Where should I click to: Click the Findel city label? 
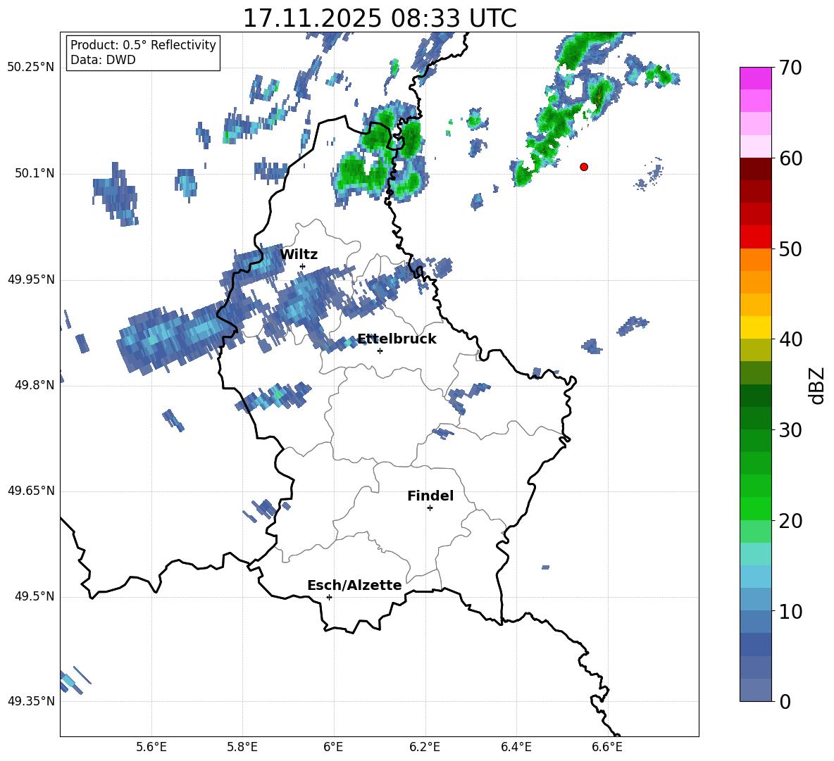(430, 496)
